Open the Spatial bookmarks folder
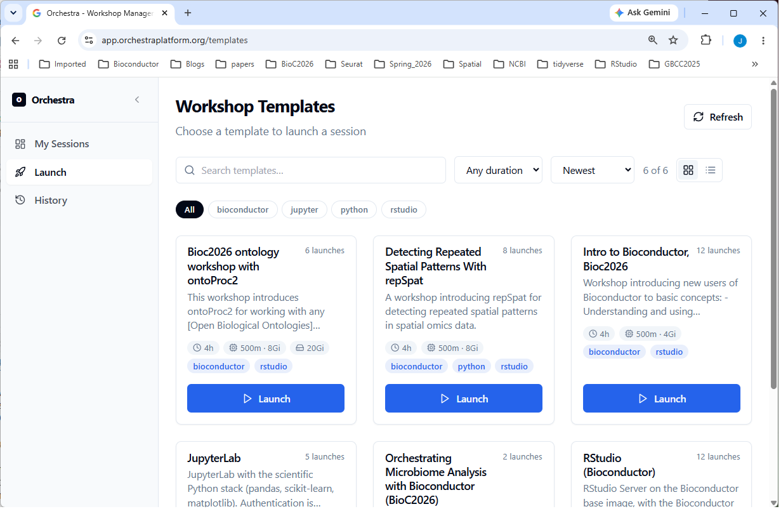Screen dimensions: 781x516 coord(463,64)
